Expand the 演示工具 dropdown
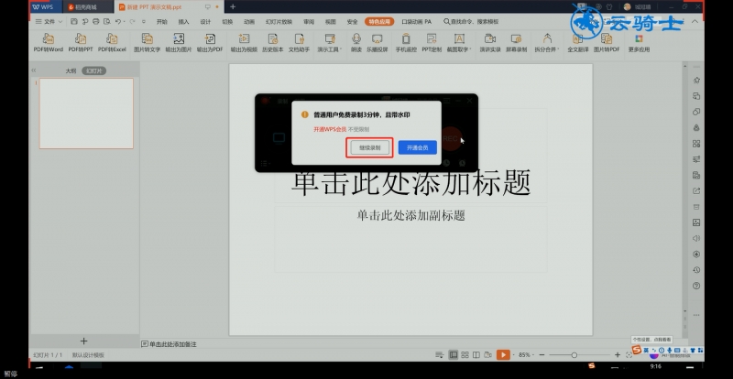Viewport: 733px width, 379px height. (330, 42)
